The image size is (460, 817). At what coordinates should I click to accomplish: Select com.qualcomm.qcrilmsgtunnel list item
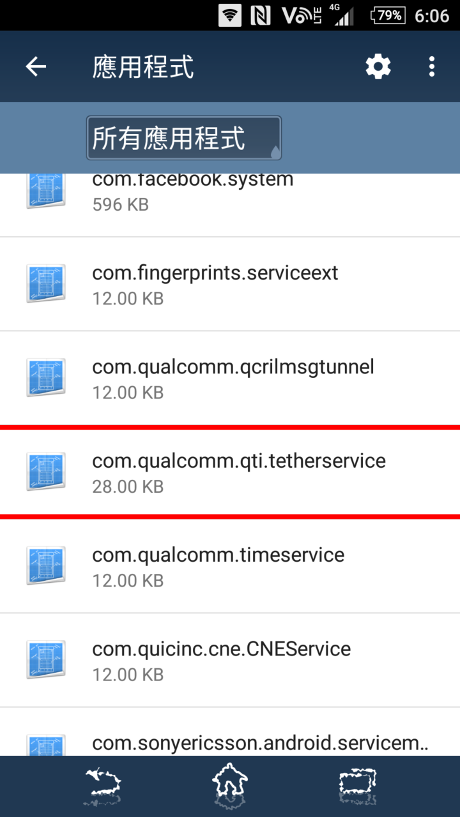(x=230, y=378)
